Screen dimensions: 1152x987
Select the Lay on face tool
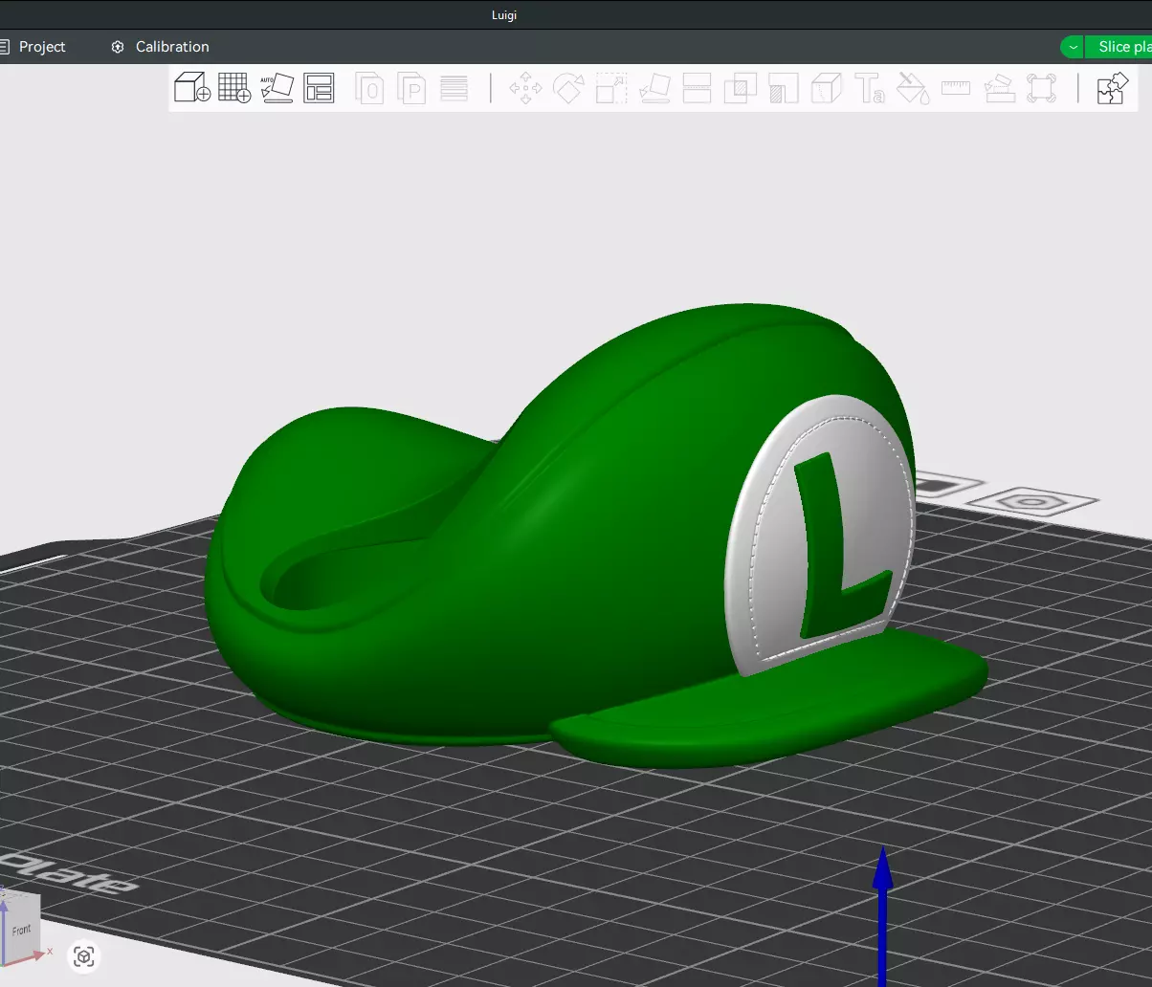[654, 88]
